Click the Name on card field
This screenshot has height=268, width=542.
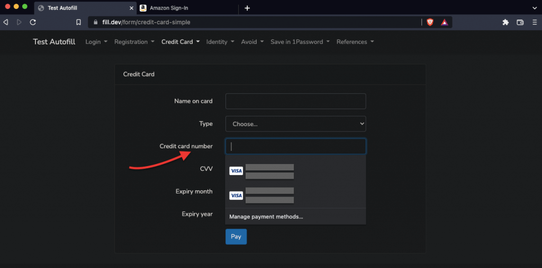(295, 101)
